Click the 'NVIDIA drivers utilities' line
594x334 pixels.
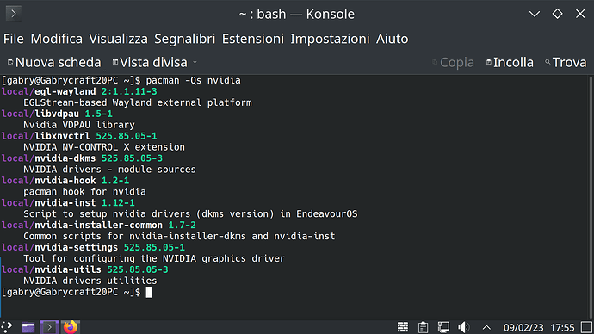coord(90,281)
